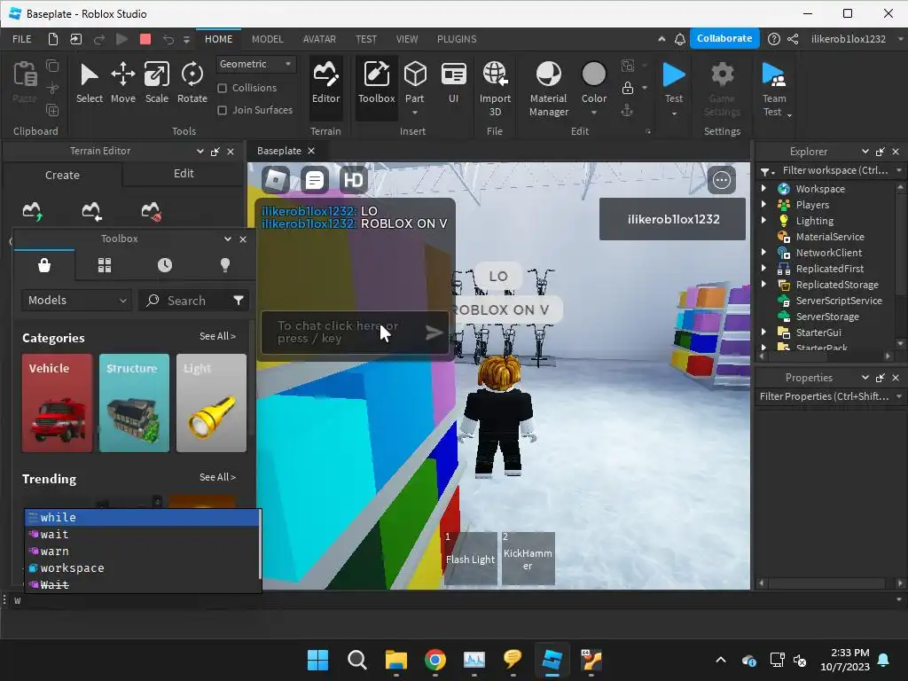Image resolution: width=908 pixels, height=681 pixels.
Task: Open Chrome from the Windows taskbar
Action: (434, 660)
